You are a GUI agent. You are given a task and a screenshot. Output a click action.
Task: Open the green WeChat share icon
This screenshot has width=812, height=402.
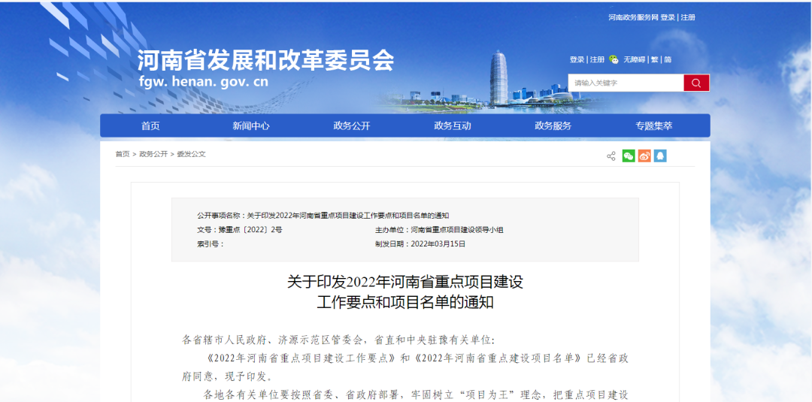tap(628, 156)
